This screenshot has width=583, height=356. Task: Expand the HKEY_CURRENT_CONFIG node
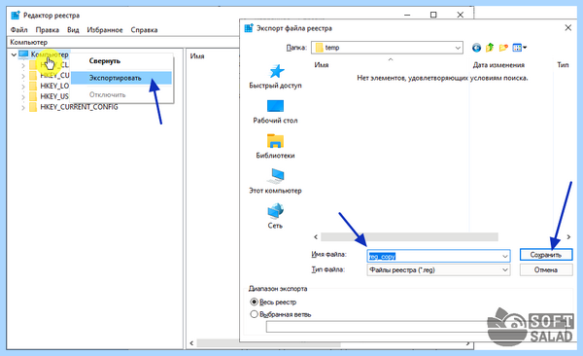click(x=23, y=108)
